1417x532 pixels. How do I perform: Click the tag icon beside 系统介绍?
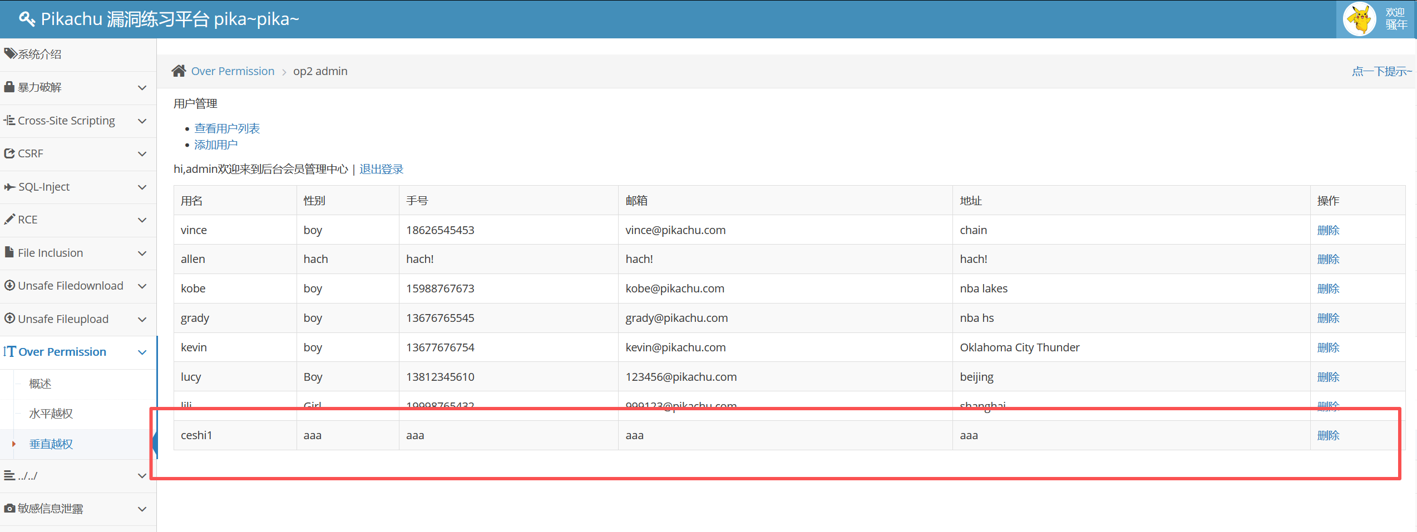pos(10,53)
